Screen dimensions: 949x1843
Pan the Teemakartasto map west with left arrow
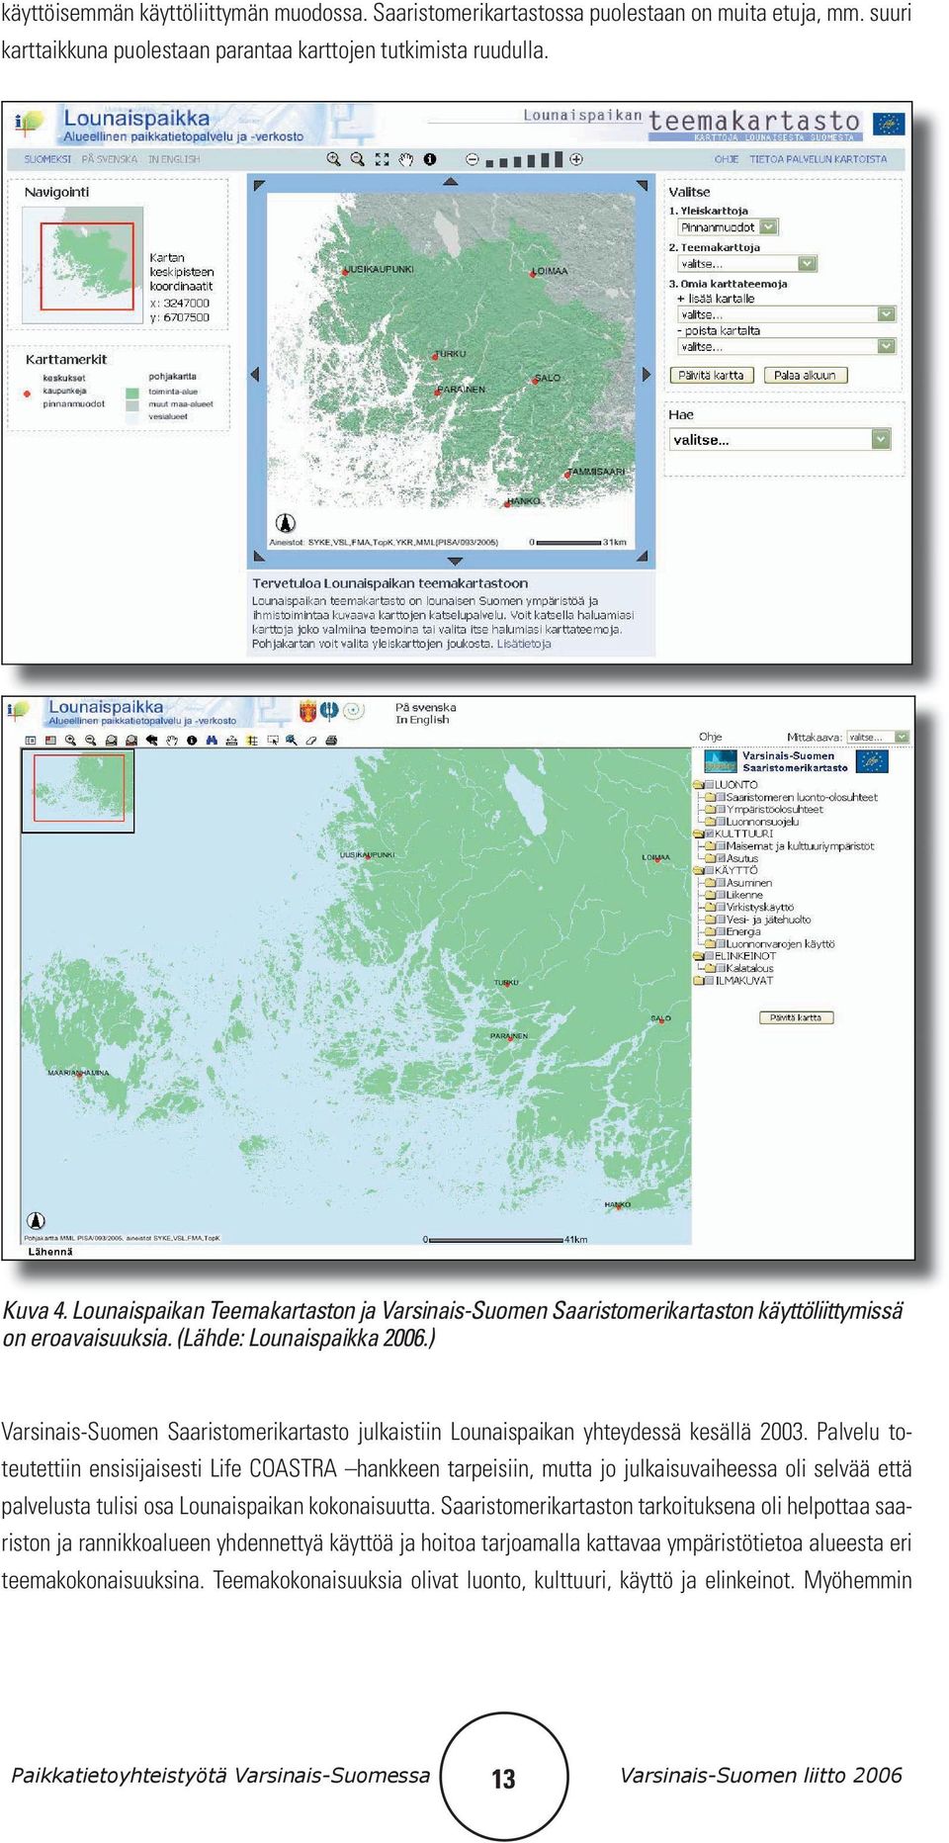point(255,374)
